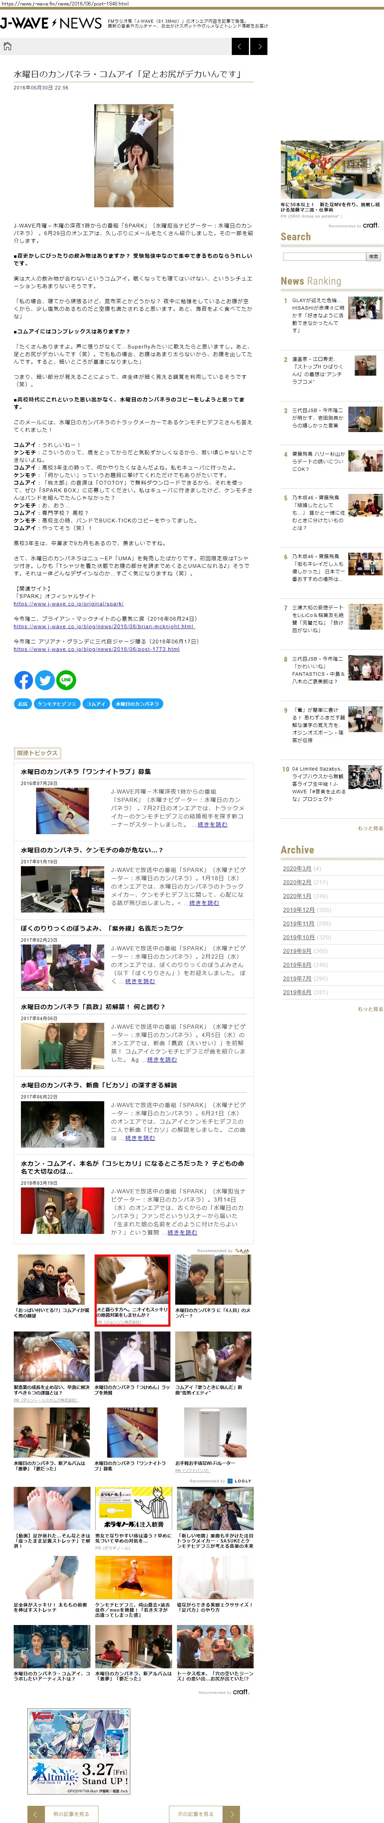Screen dimensions: 384x1823
Task: Click ranking thumbnail for item 5
Action: click(x=365, y=506)
